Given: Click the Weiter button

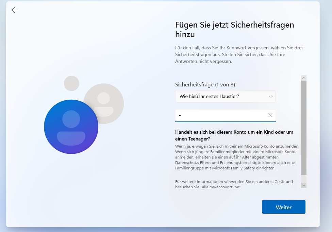Looking at the screenshot, I should click(x=283, y=207).
